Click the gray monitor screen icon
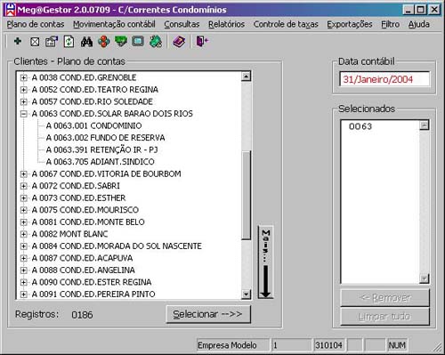The height and width of the screenshot is (355, 445). point(138,42)
